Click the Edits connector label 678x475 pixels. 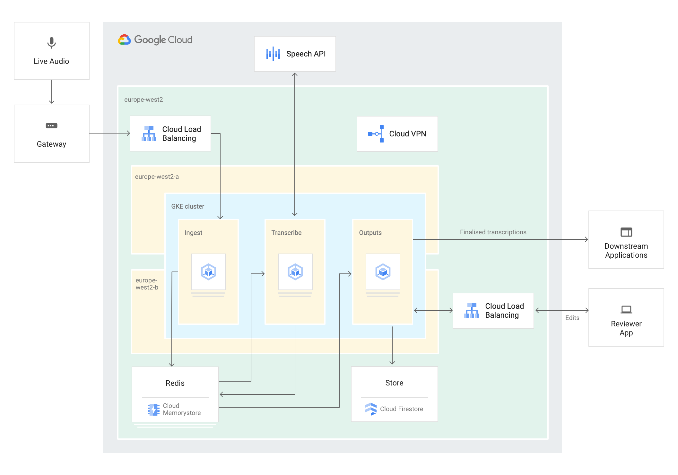point(572,318)
